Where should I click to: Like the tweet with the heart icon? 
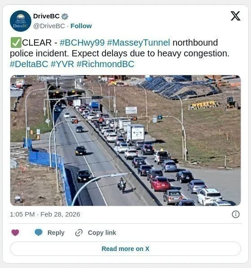pos(15,233)
